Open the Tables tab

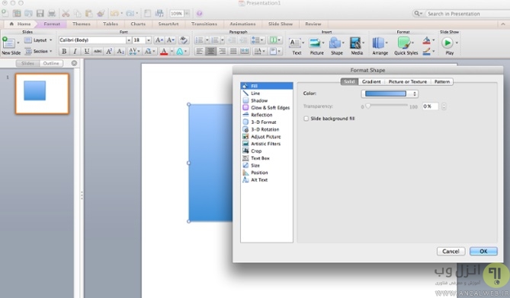111,24
